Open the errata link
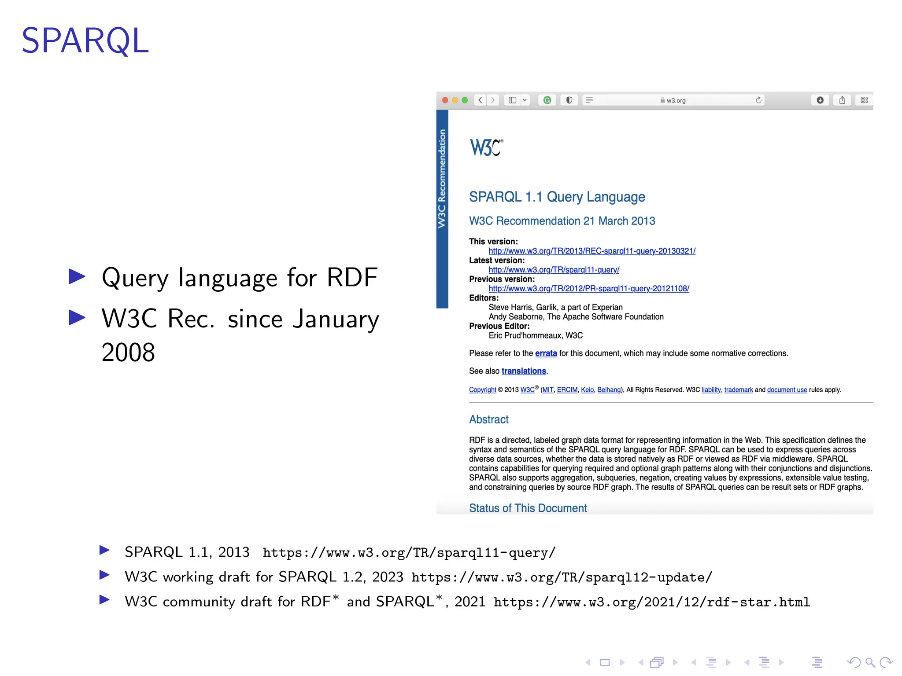902x676 pixels. point(546,353)
